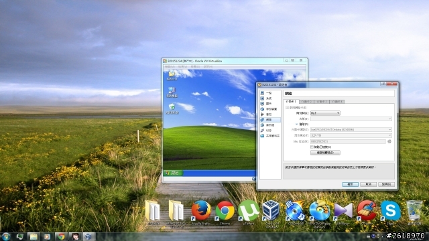This screenshot has width=429, height=241.
Task: Open View menu in VirtualBox VM window
Action: click(x=182, y=67)
